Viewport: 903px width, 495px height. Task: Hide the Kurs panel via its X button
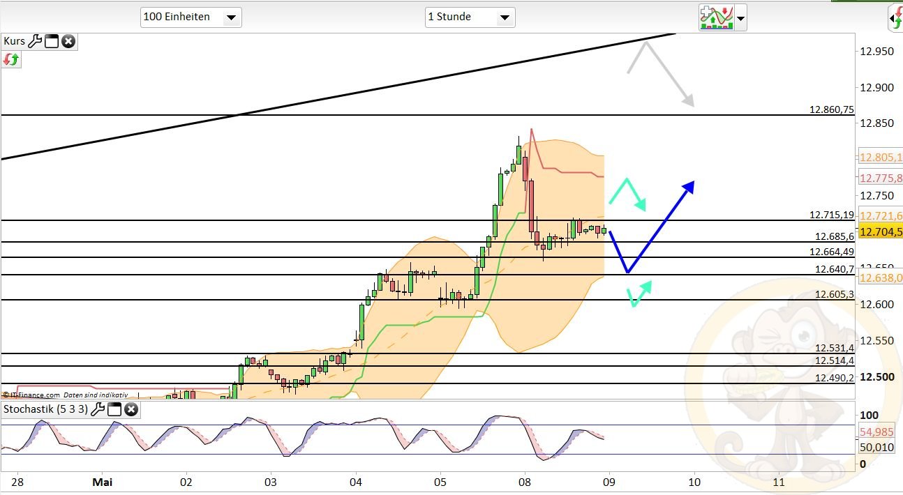[x=68, y=42]
